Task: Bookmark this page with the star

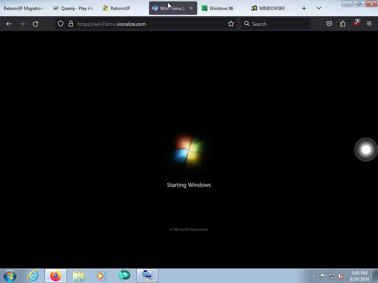Action: (231, 24)
